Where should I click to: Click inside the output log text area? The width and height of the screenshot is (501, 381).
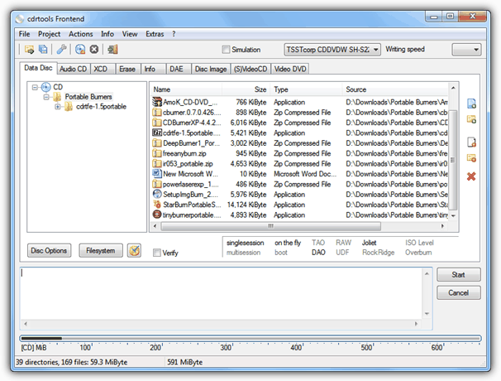(x=222, y=293)
